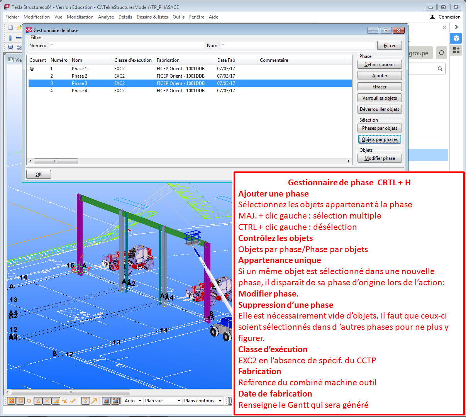Click the Commentaire column header
Viewport: 466px width, 417px height.
click(x=301, y=60)
